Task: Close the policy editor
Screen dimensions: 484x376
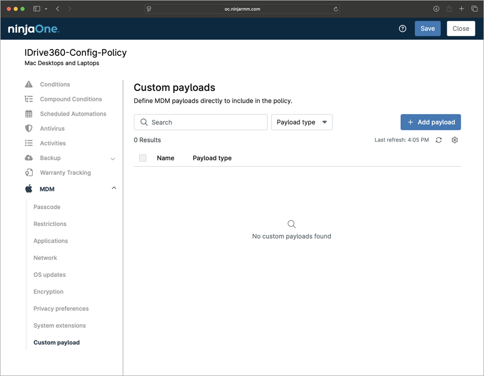Action: 461,29
